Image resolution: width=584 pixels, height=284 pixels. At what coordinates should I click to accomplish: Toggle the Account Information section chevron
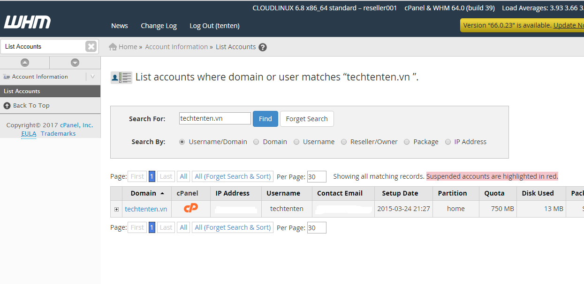(93, 77)
